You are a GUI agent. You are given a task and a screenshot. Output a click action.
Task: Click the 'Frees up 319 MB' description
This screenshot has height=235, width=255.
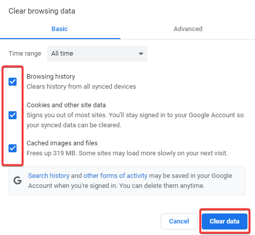[x=127, y=153]
